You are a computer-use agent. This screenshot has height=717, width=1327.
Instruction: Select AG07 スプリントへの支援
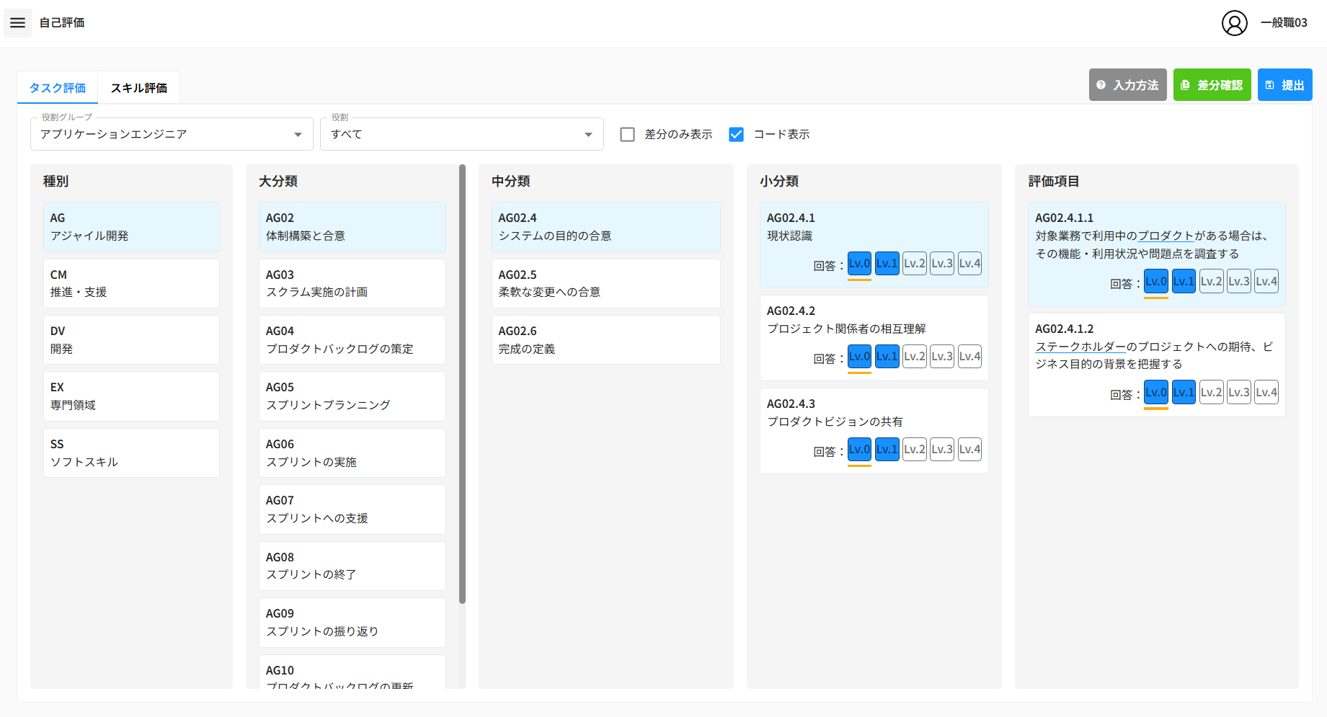pyautogui.click(x=352, y=509)
